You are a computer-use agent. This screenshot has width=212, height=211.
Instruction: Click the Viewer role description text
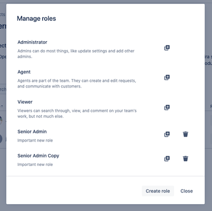(77, 113)
